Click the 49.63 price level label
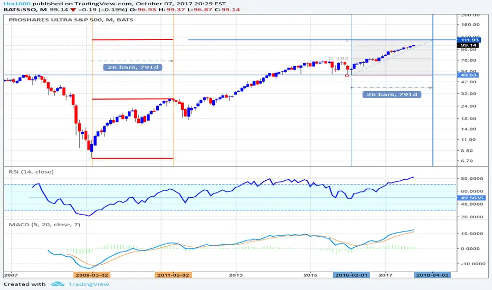 click(468, 75)
